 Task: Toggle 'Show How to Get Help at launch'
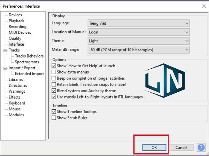tap(54, 66)
